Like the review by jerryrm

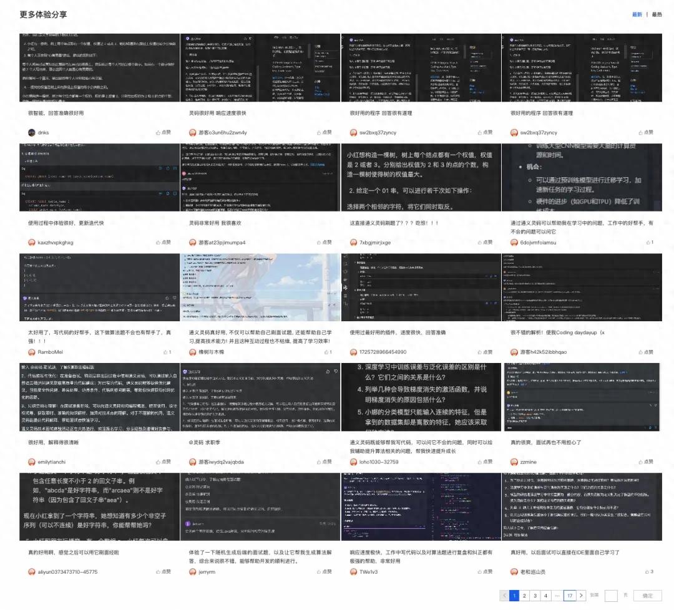[323, 572]
